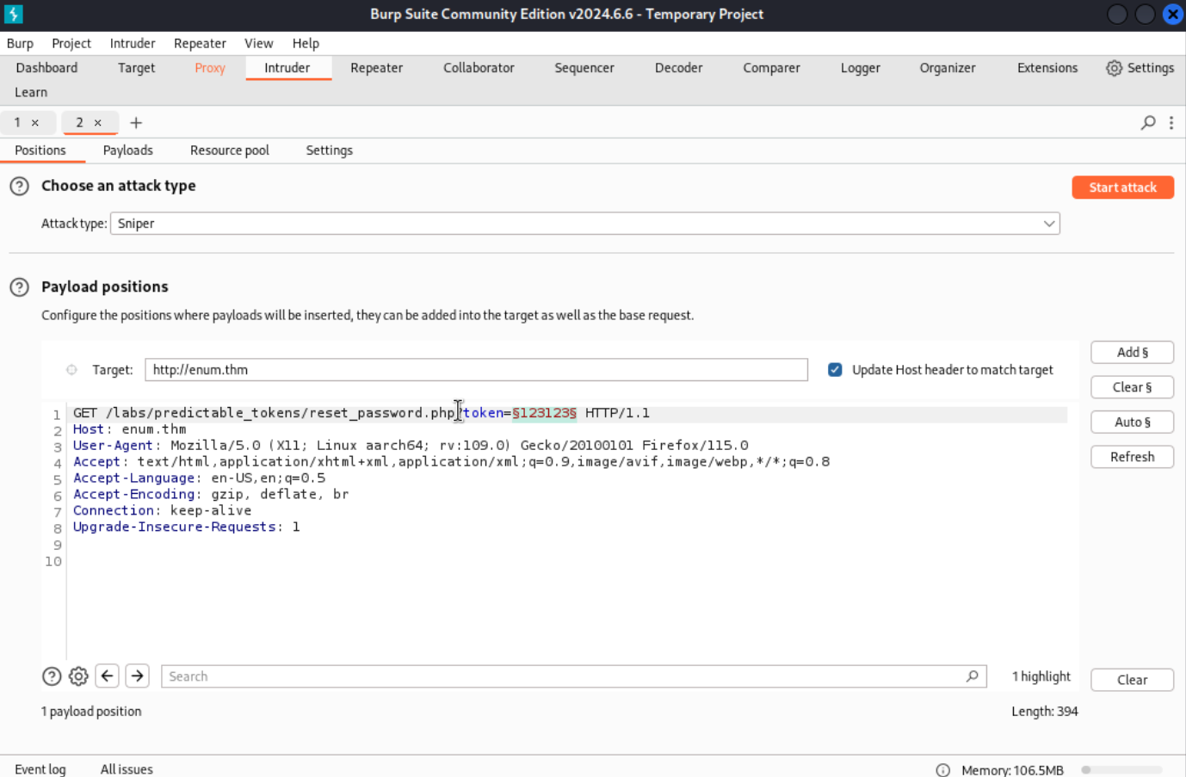
Task: Click the Connection: keep-alive header line
Action: coord(162,511)
